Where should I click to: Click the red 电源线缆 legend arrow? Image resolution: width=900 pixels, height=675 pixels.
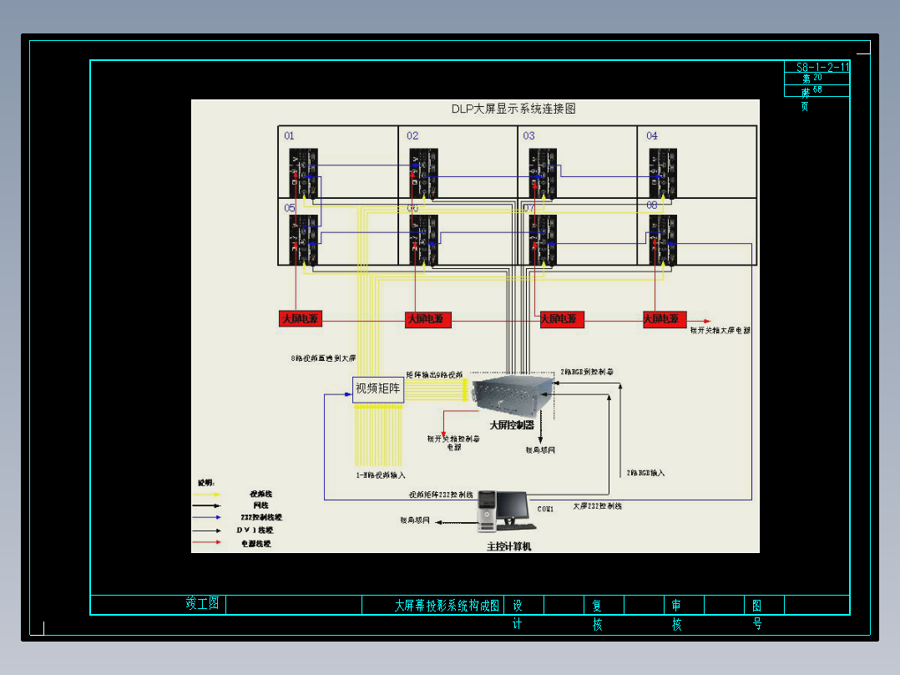click(207, 542)
